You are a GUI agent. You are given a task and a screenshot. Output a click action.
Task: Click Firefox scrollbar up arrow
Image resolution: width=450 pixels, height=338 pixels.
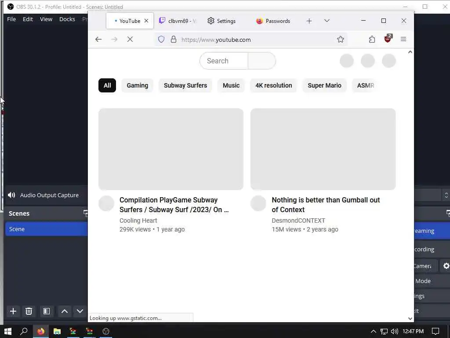[x=410, y=52]
